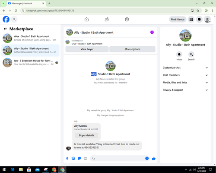This screenshot has height=173, width=216.
Task: Choose a sticker with the sticker icon
Action: [x=79, y=158]
